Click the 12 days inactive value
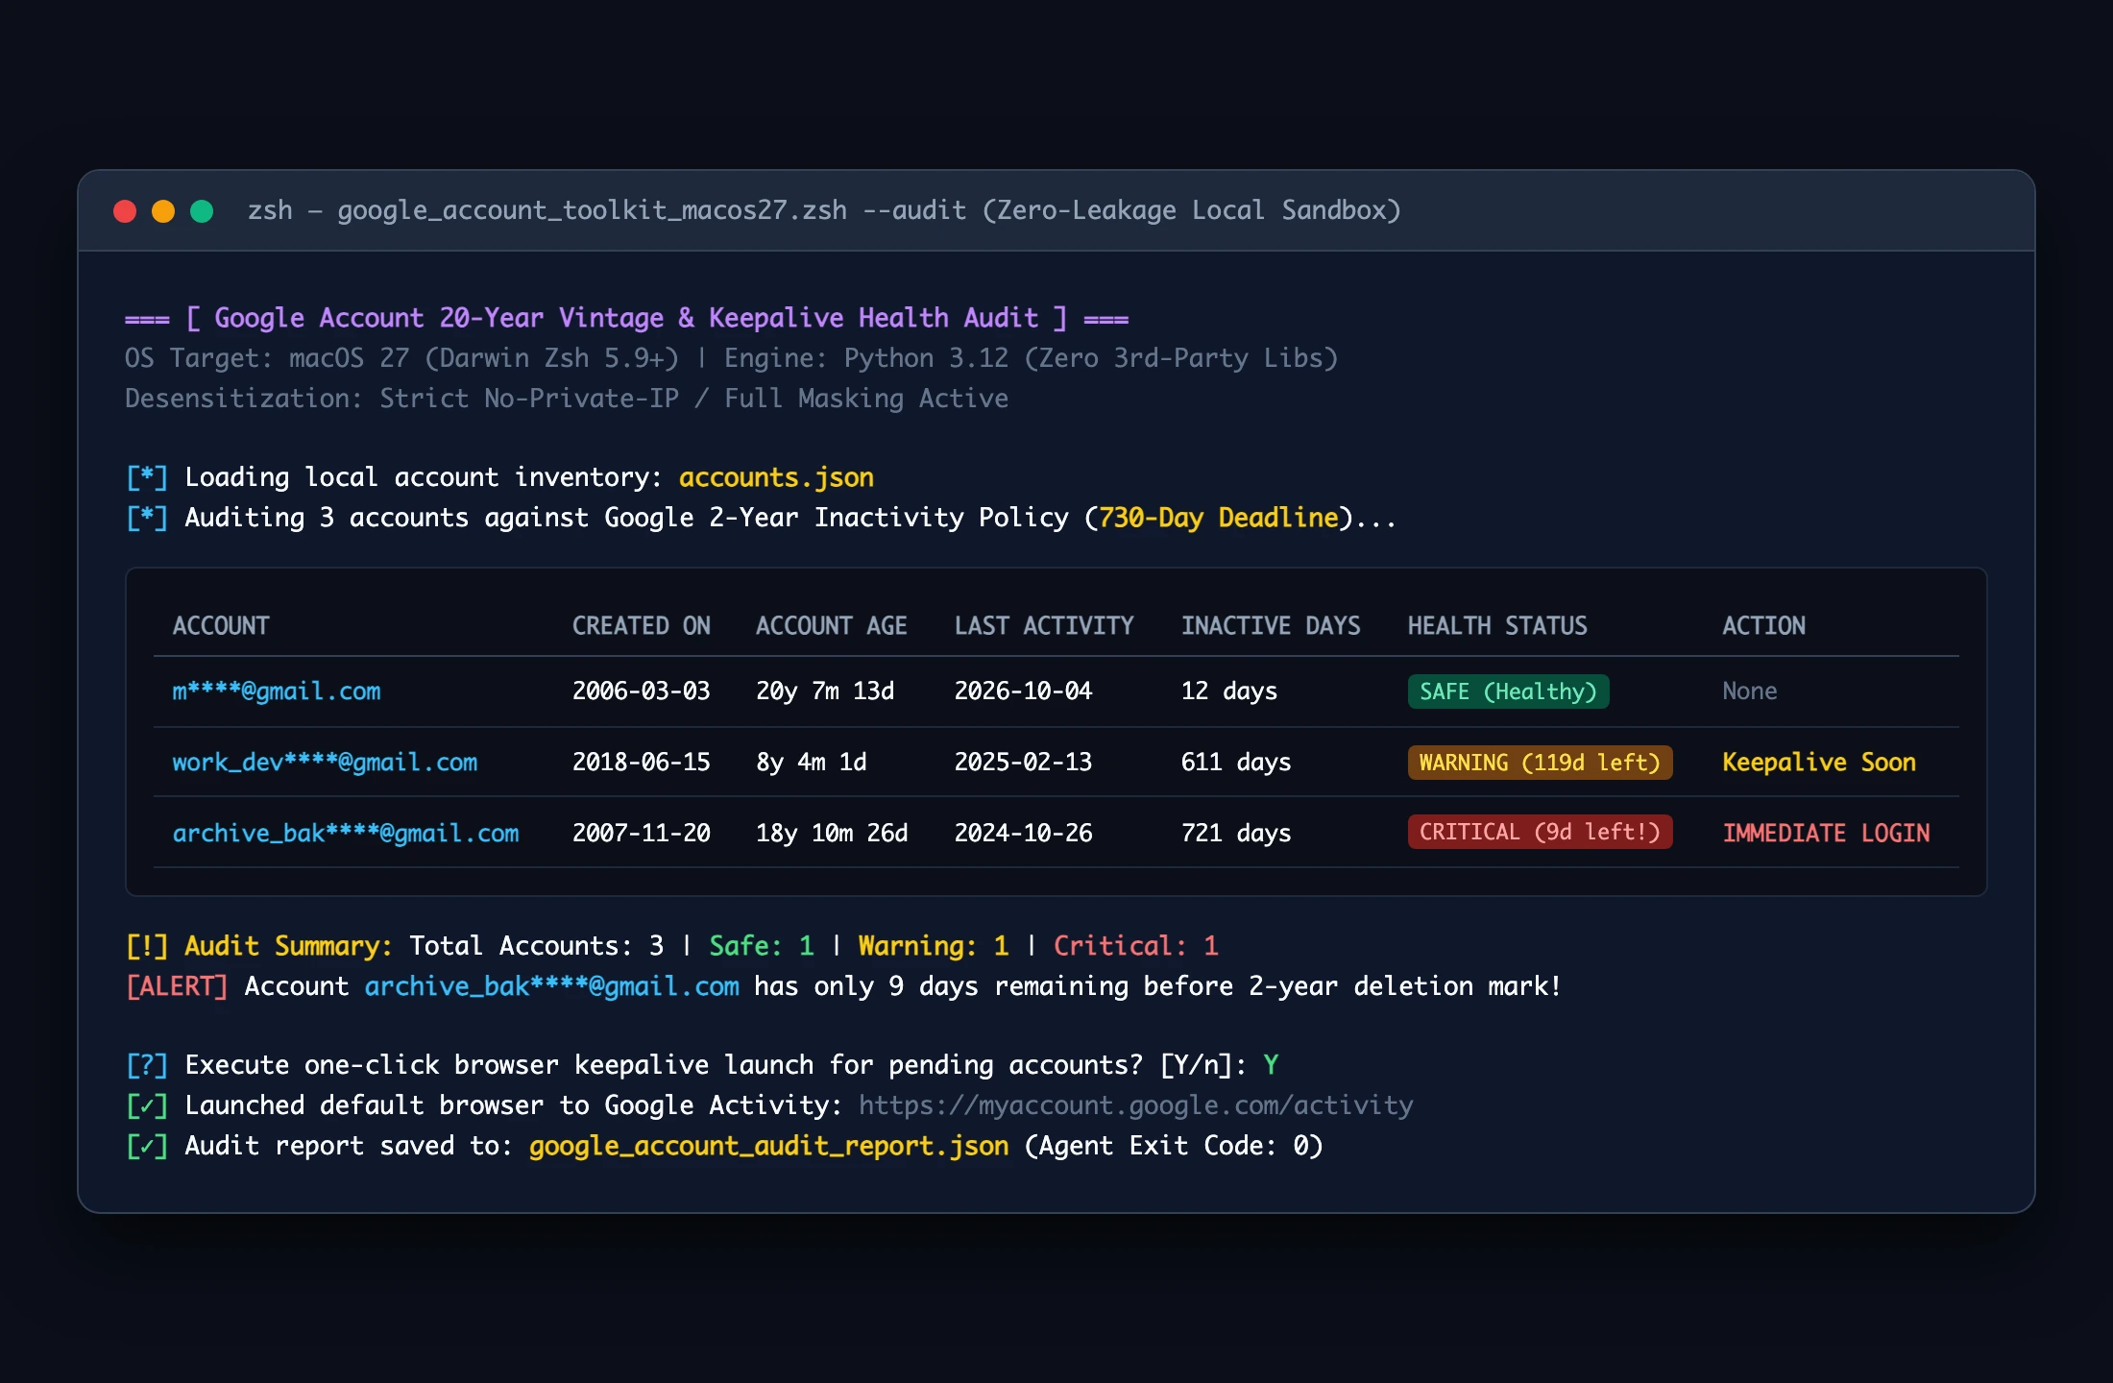Screen dimensions: 2113x1383 coord(1229,691)
